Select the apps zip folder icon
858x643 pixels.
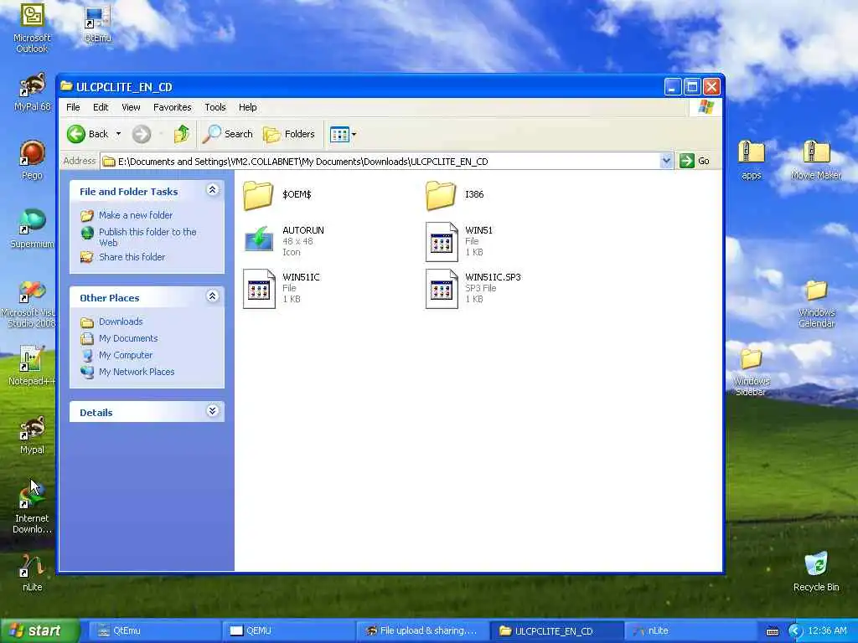point(751,160)
